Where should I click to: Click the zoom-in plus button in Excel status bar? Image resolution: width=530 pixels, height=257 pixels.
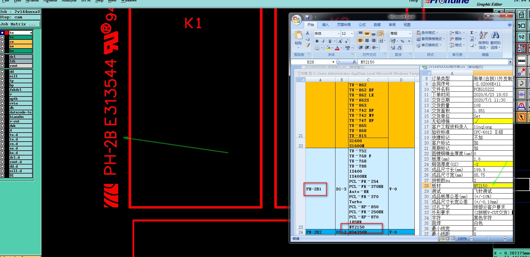pos(505,239)
